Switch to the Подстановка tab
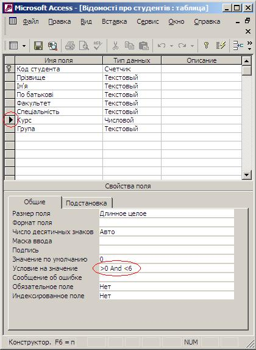256x350 pixels. [87, 203]
